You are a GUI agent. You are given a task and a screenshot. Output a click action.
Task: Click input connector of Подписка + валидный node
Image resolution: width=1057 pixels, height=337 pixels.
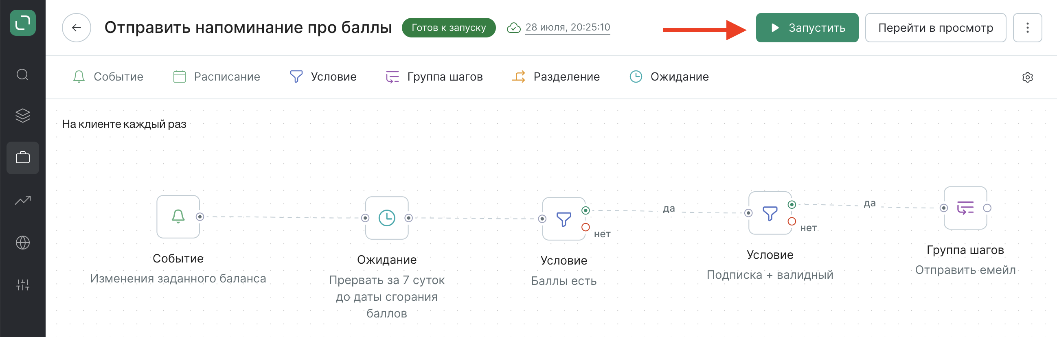point(748,213)
